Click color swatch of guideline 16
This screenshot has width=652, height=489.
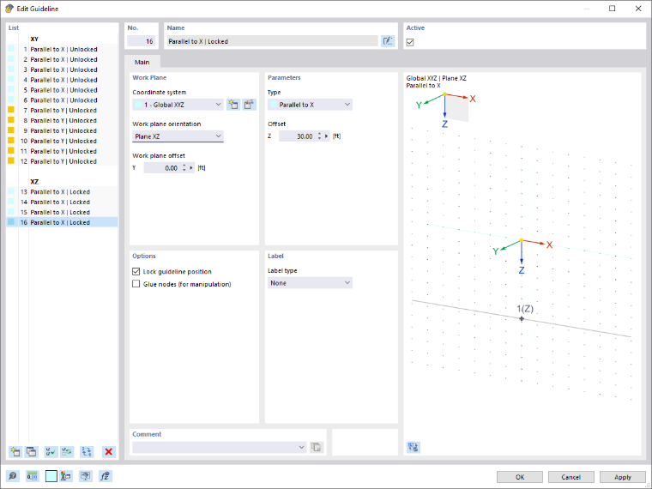[x=11, y=222]
